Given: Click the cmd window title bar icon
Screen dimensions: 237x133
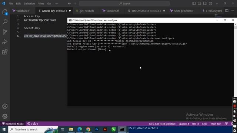Looking at the screenshot, I should coord(70,20).
